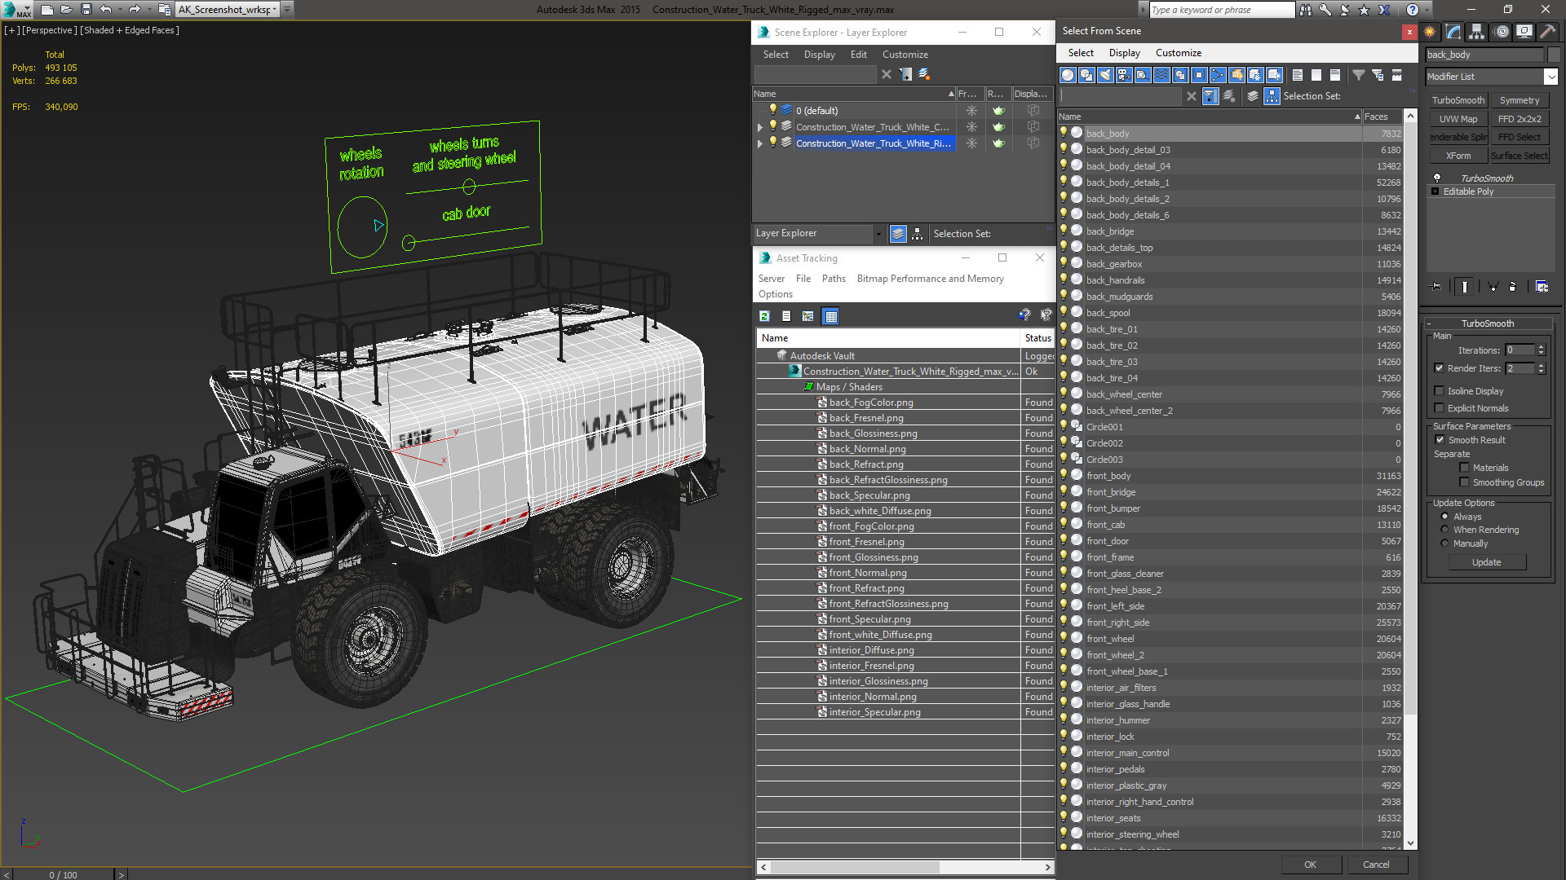
Task: Open Display menu in Select From Scene
Action: pyautogui.click(x=1124, y=53)
